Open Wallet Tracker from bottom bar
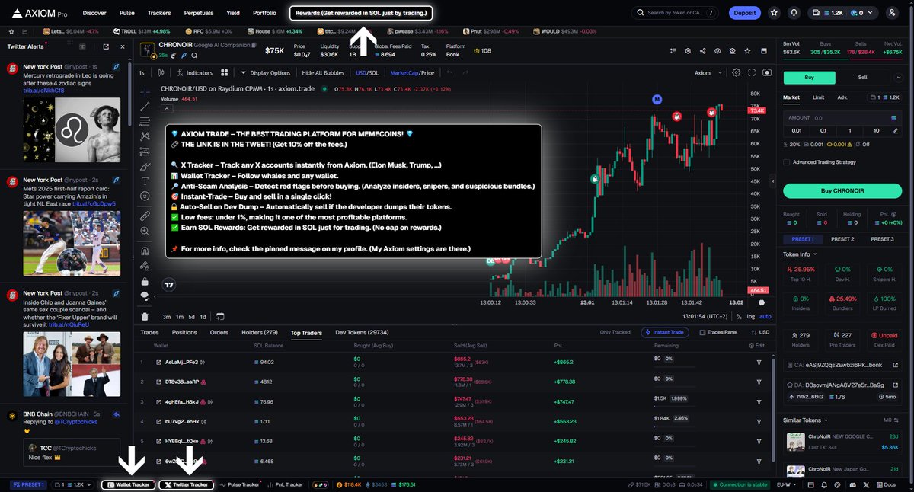The height and width of the screenshot is (492, 914). (x=129, y=484)
